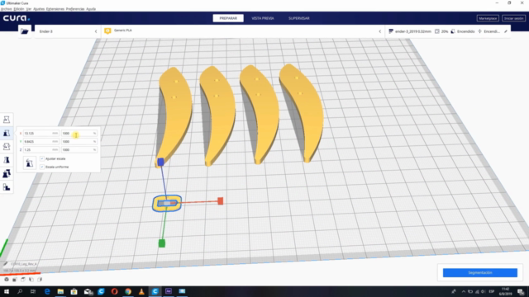Open the Ayuda menu
The image size is (529, 297).
tap(91, 9)
